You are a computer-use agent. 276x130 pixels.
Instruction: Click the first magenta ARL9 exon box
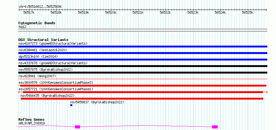pos(78,127)
